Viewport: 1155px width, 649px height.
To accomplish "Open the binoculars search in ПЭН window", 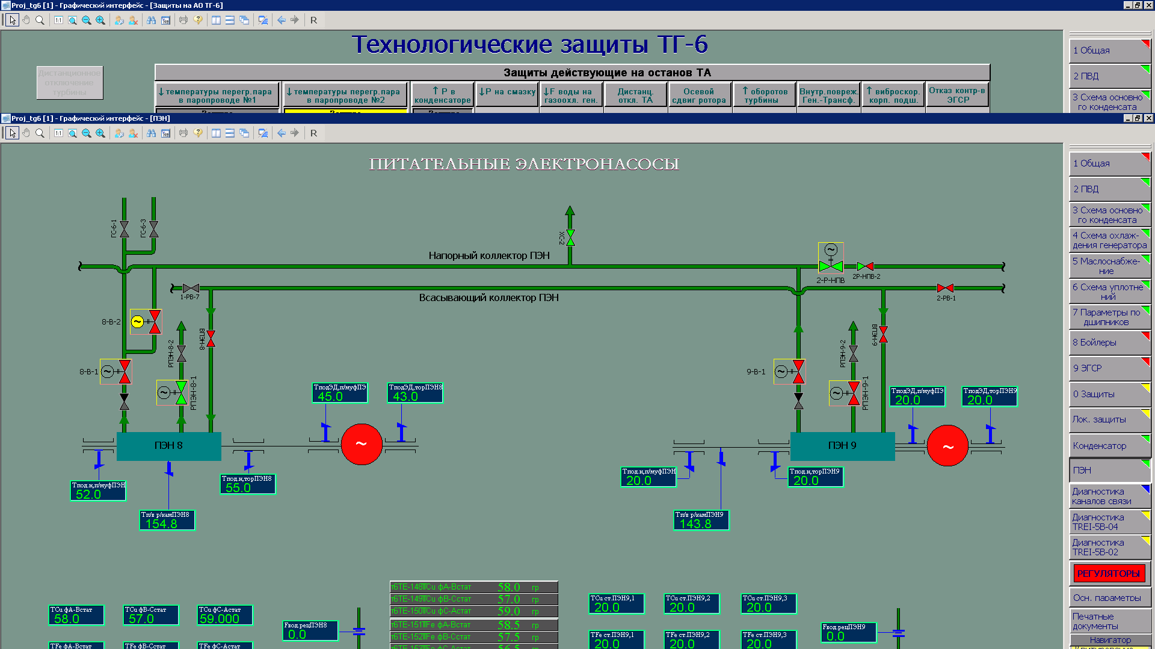I will [151, 133].
